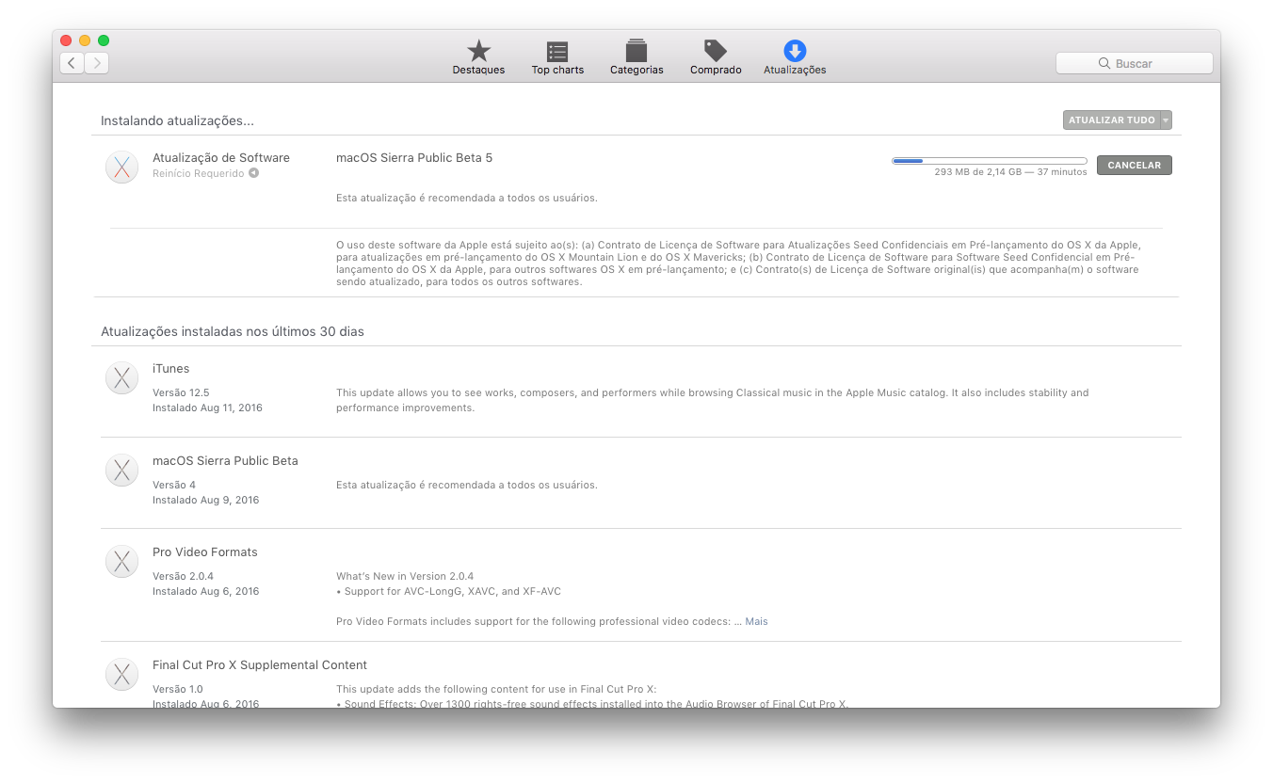Click the Atualização de Software OS X icon
The height and width of the screenshot is (783, 1273).
[x=121, y=167]
